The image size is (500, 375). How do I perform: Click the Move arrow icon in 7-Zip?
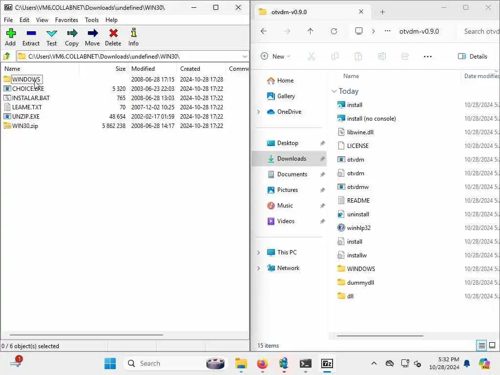point(92,37)
